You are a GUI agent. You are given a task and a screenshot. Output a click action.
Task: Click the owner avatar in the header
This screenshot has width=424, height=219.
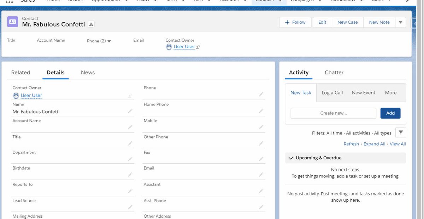coord(169,47)
